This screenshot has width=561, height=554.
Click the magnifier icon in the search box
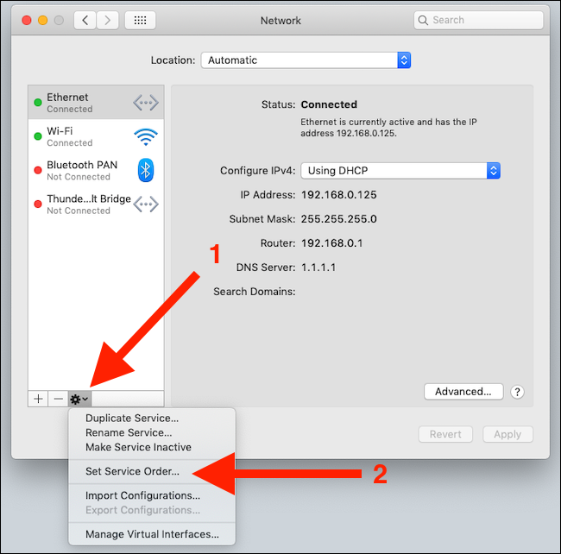click(x=423, y=21)
